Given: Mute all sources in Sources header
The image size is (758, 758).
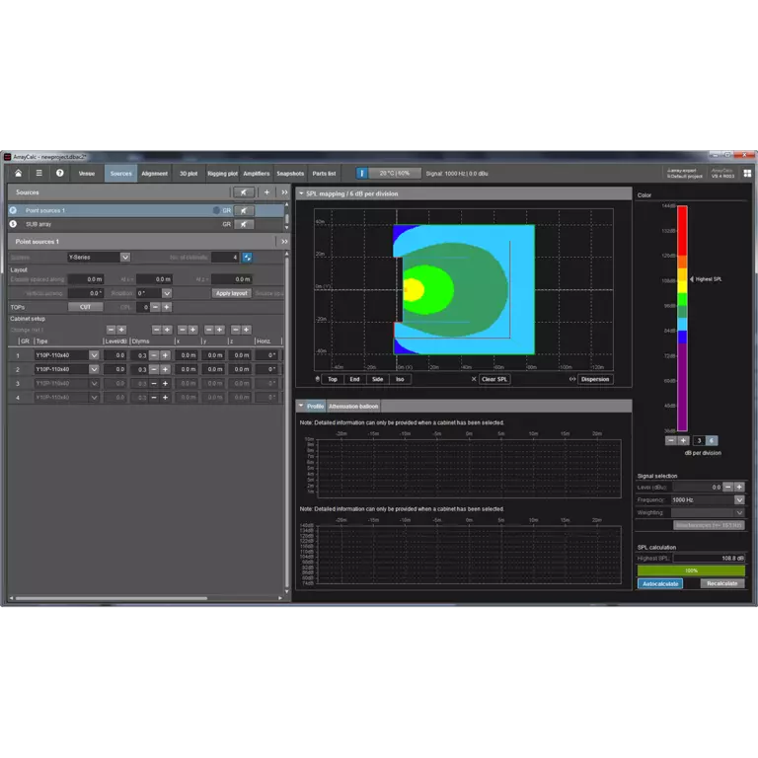Looking at the screenshot, I should (x=243, y=192).
